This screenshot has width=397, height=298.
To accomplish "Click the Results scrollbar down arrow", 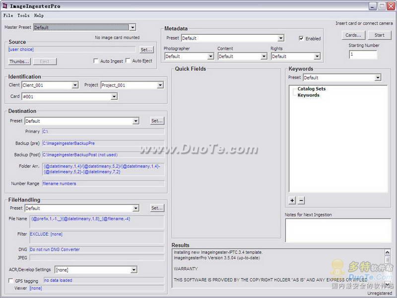I will [388, 285].
